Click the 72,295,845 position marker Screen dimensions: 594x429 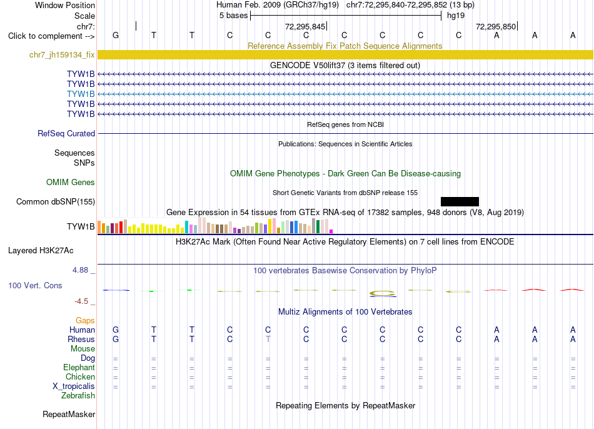tap(305, 26)
